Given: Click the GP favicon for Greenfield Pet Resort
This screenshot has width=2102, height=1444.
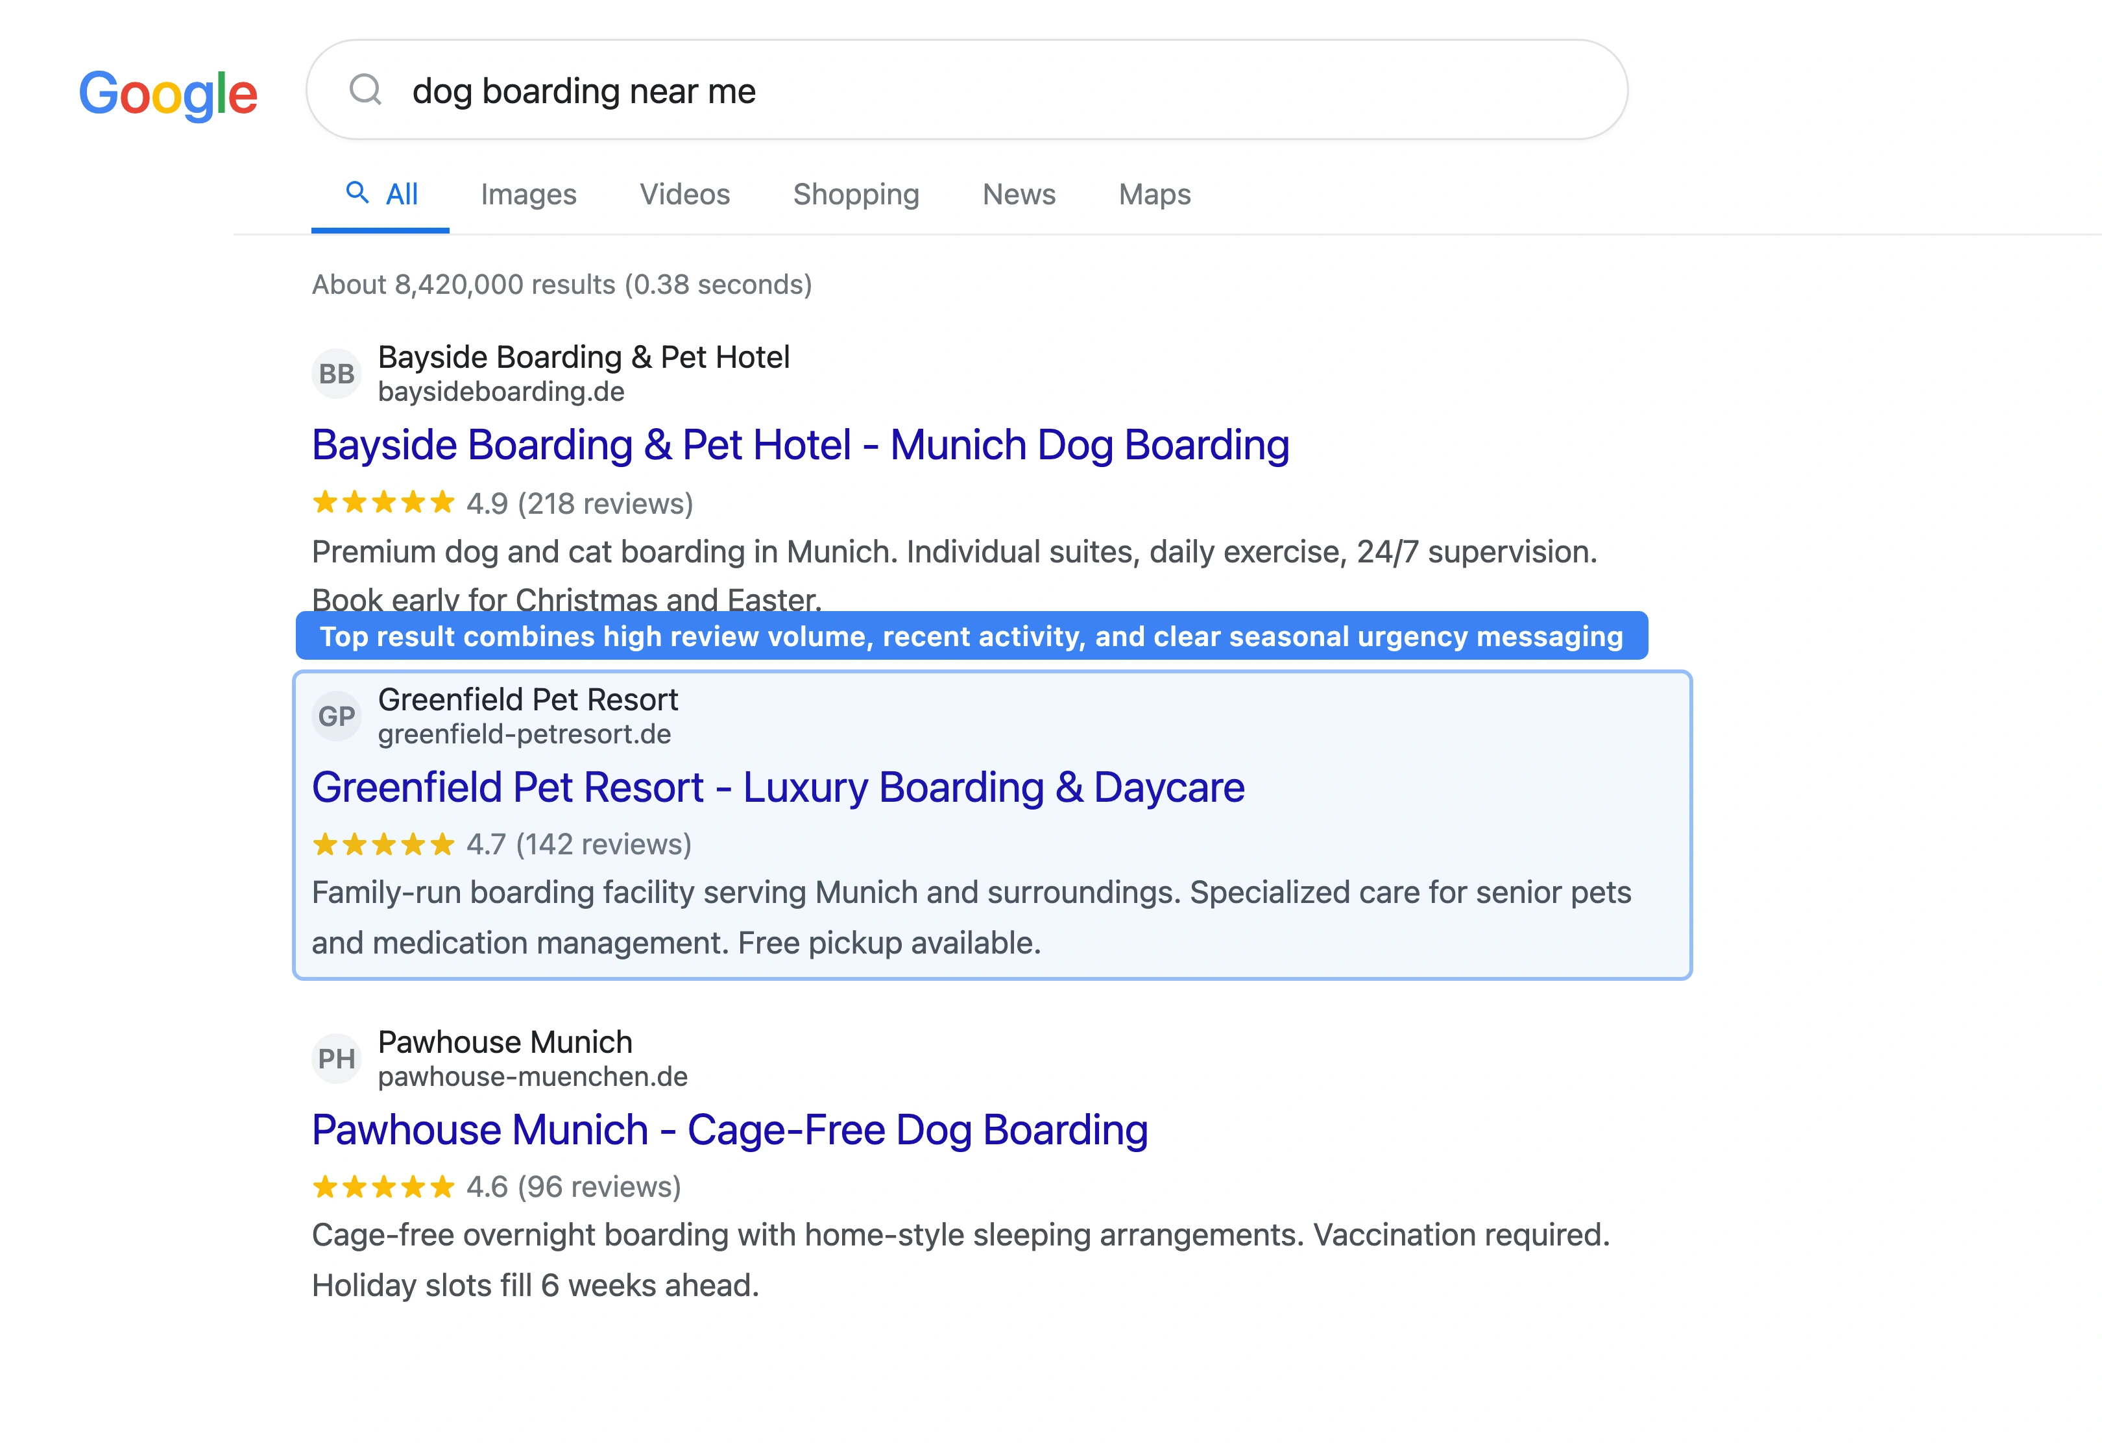Looking at the screenshot, I should coord(337,715).
